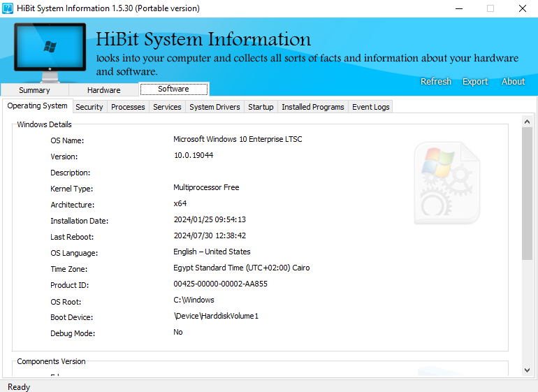Click the 'OS Name:' label
538x392 pixels.
67,140
